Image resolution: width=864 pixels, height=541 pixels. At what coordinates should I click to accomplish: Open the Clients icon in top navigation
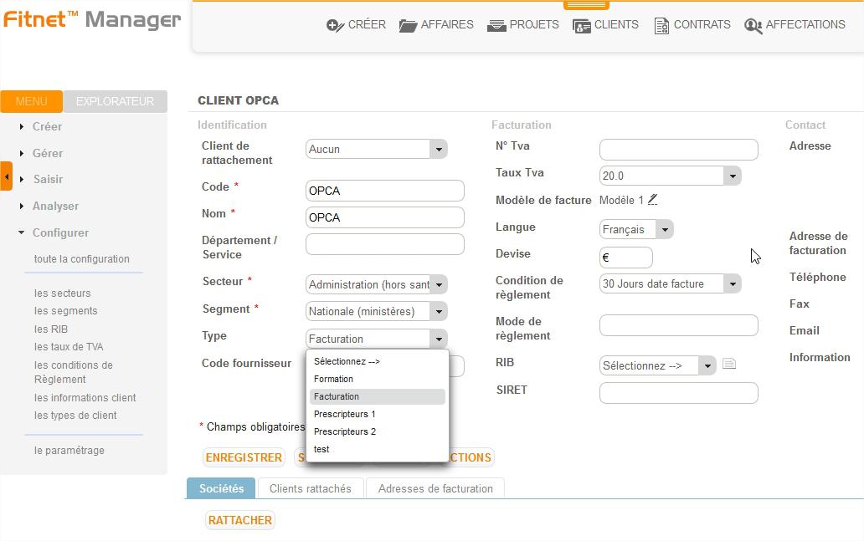(x=582, y=26)
